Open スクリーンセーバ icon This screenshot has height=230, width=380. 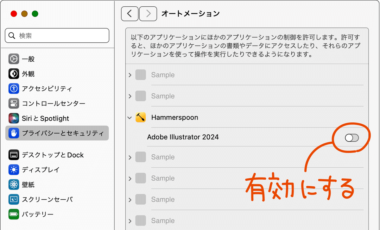coord(14,200)
